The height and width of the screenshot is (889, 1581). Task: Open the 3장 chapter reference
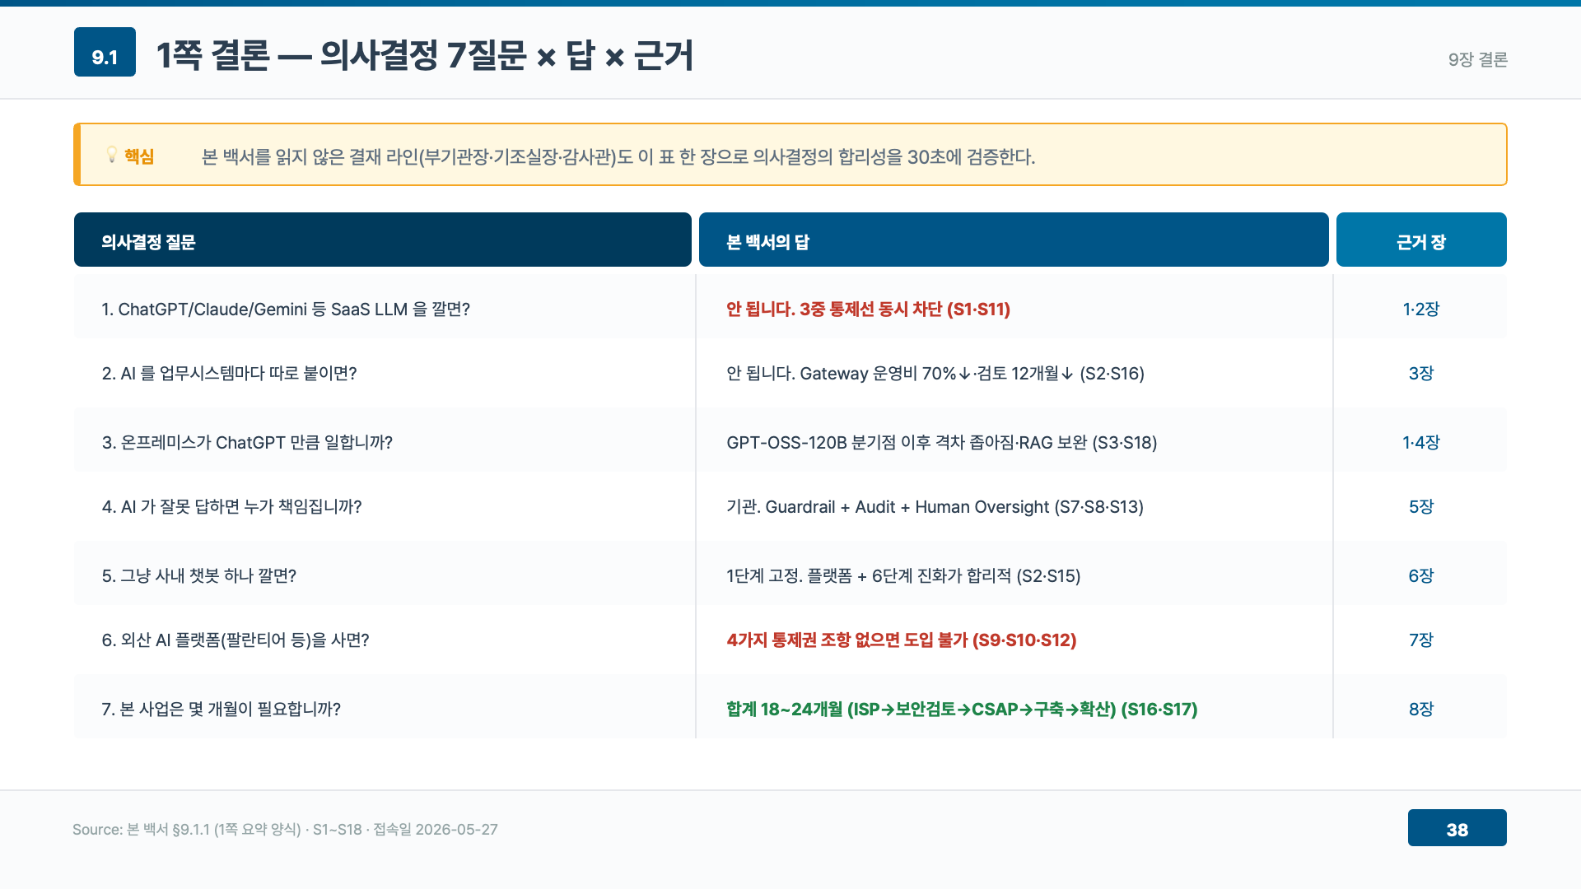(1421, 374)
